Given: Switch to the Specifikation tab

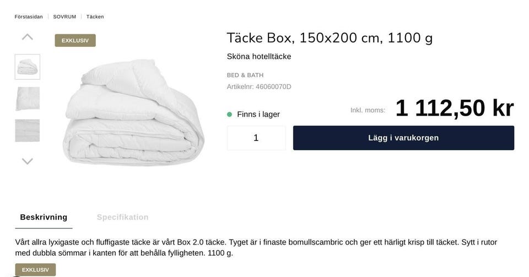Looking at the screenshot, I should point(122,218).
